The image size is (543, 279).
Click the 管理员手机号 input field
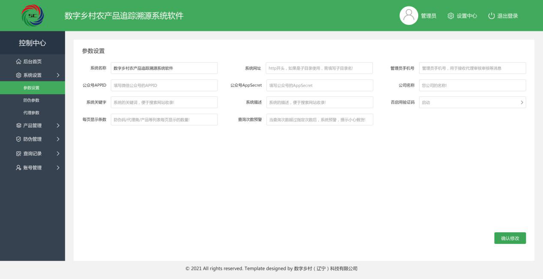472,68
